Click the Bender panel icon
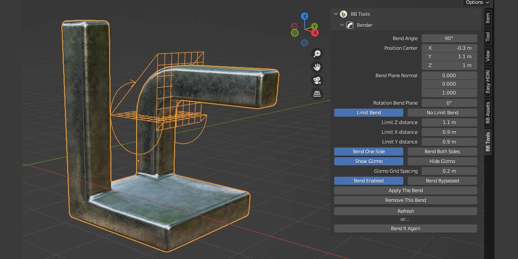The image size is (518, 259). click(350, 25)
